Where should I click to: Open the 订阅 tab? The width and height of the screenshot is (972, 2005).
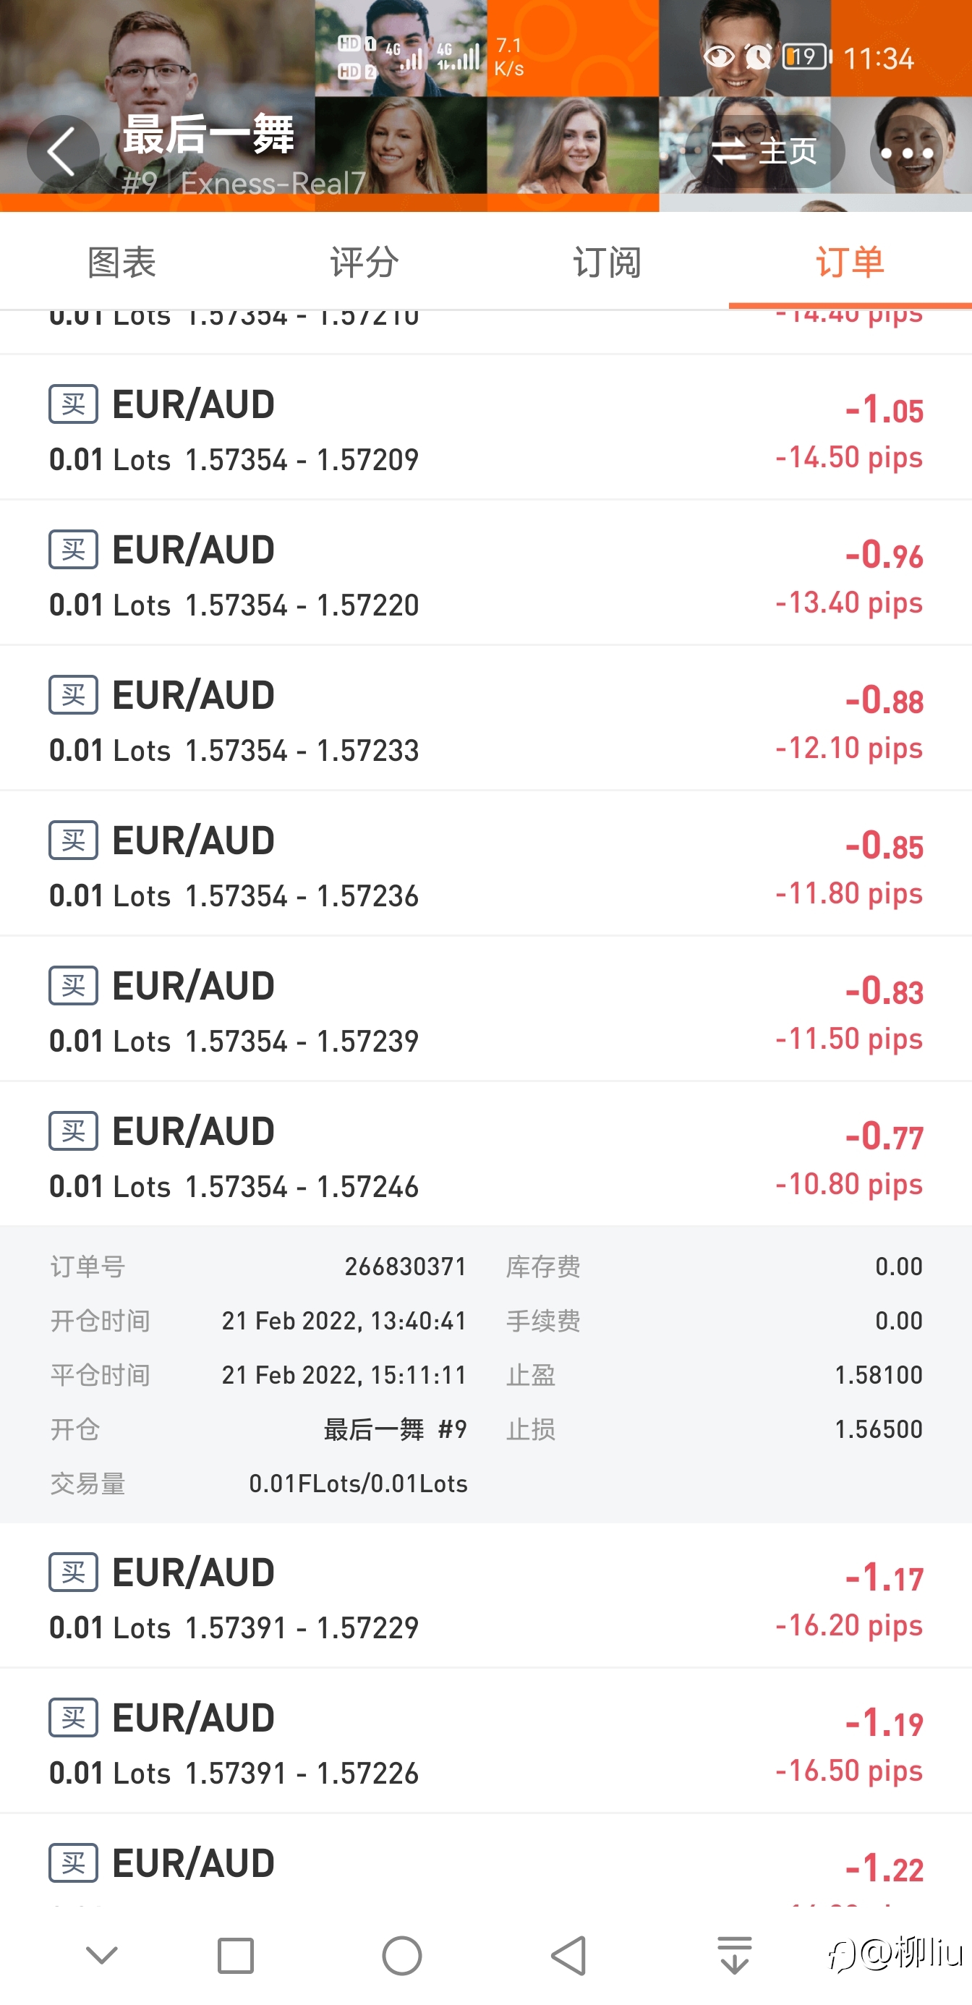pyautogui.click(x=607, y=262)
